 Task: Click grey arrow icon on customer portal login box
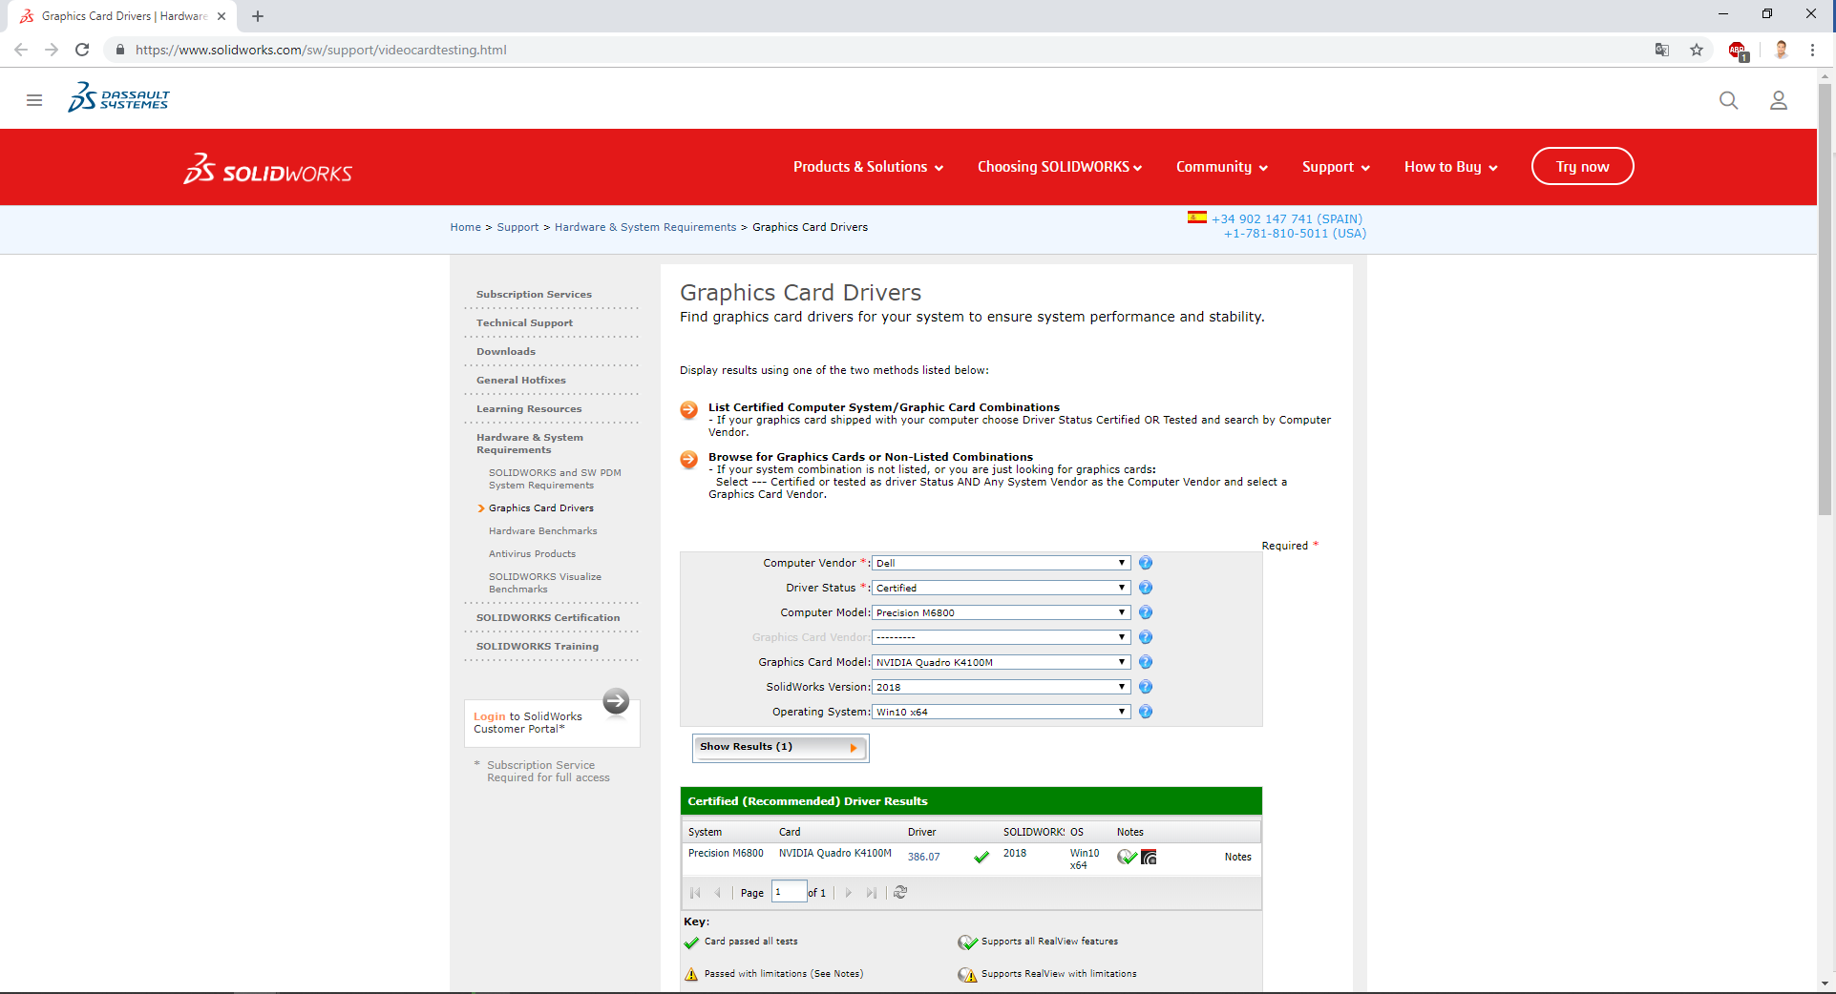(616, 701)
